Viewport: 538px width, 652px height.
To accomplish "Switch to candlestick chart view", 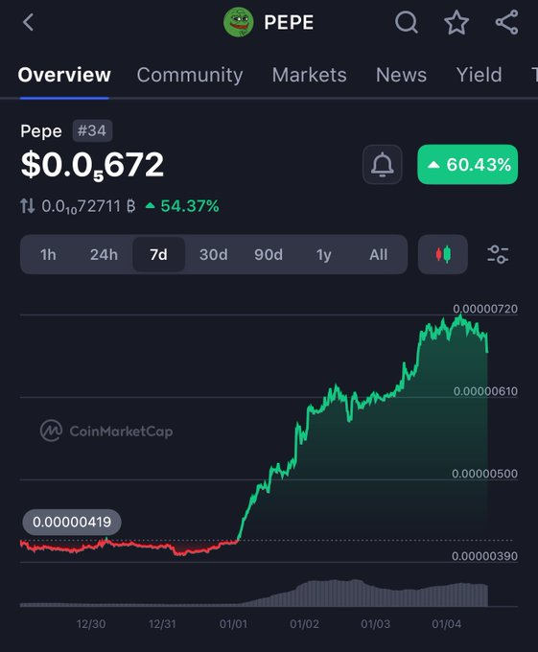I will pyautogui.click(x=443, y=254).
